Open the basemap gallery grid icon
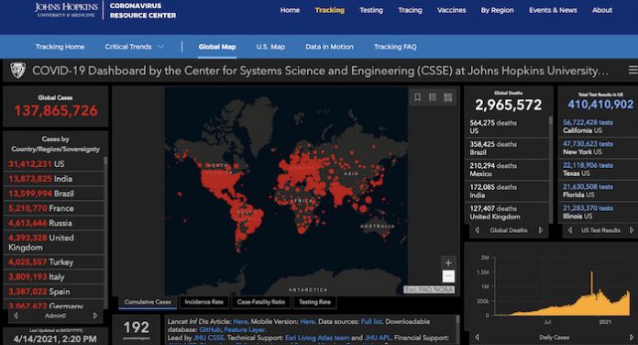 pyautogui.click(x=447, y=97)
